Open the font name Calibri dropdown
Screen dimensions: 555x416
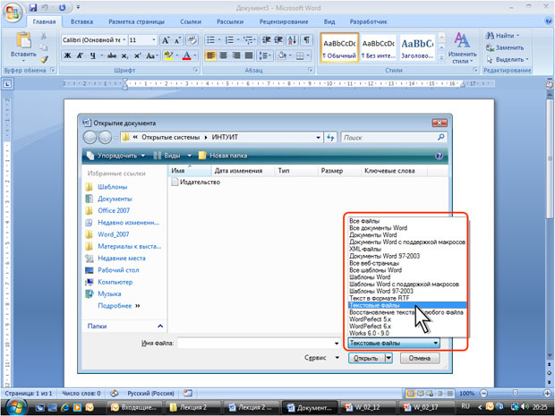click(124, 40)
